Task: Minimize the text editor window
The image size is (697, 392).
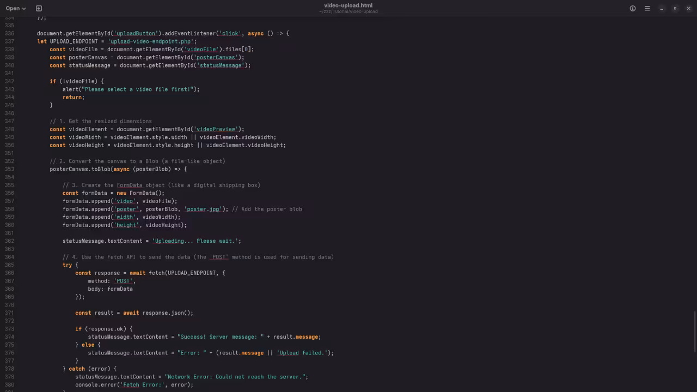Action: (662, 8)
